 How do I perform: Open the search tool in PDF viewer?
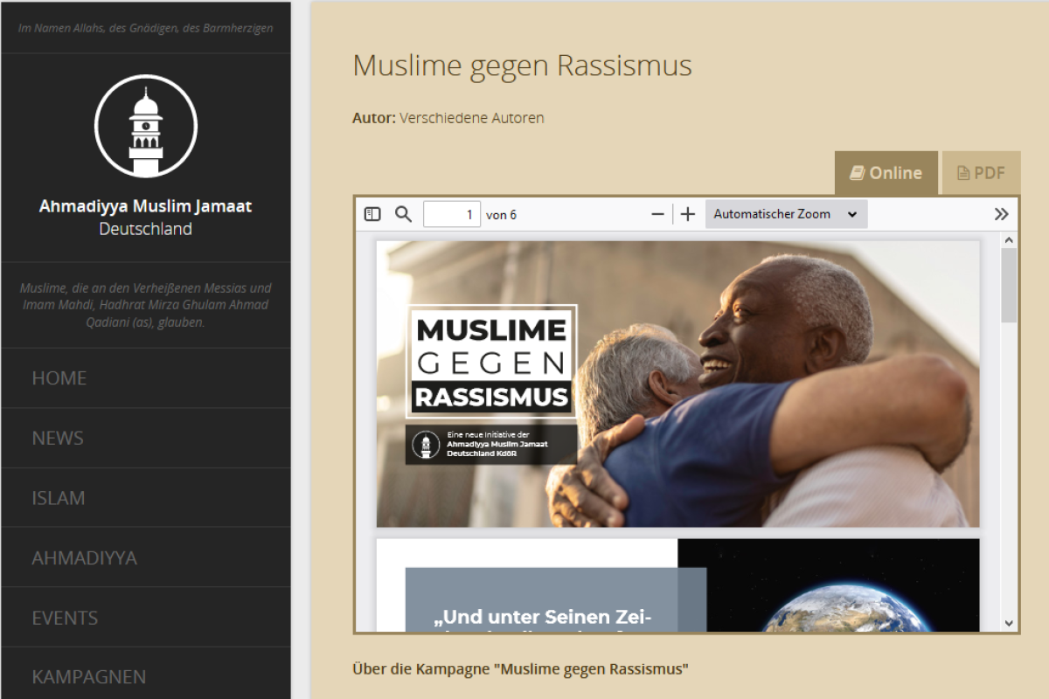pyautogui.click(x=403, y=214)
